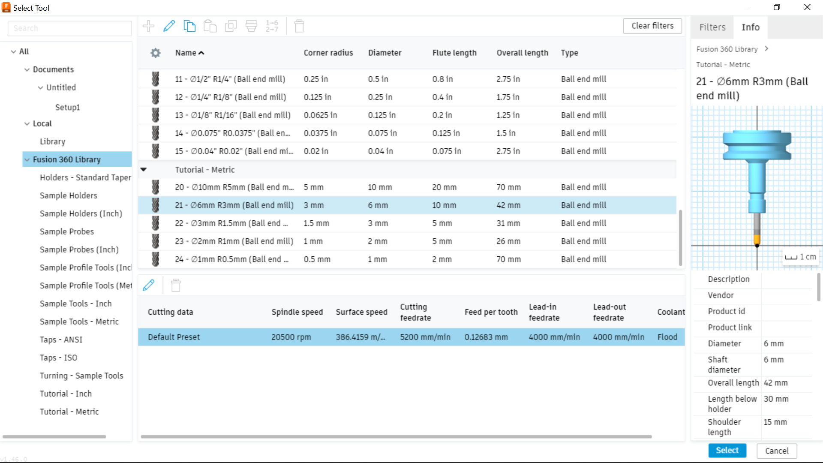This screenshot has height=463, width=823.
Task: Create a new tool with the plus icon
Action: (x=148, y=26)
